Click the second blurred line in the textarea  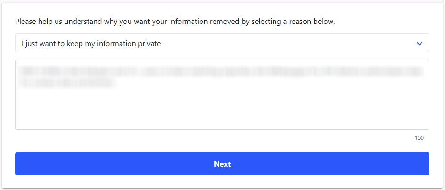(66, 83)
